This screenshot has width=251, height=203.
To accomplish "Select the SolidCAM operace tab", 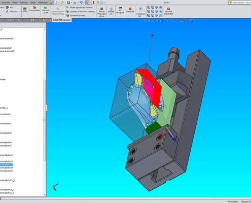I will point(61,20).
